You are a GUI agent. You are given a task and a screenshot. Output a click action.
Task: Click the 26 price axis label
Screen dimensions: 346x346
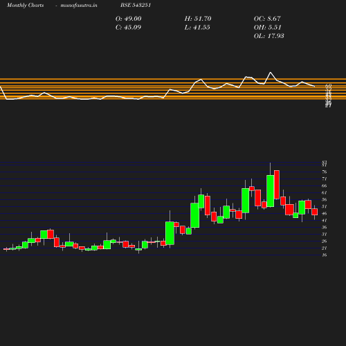325,241
